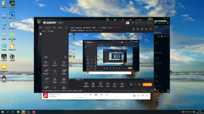Click the streamer avatar in title bar
Screen dimensions: 204x114
click(127, 23)
